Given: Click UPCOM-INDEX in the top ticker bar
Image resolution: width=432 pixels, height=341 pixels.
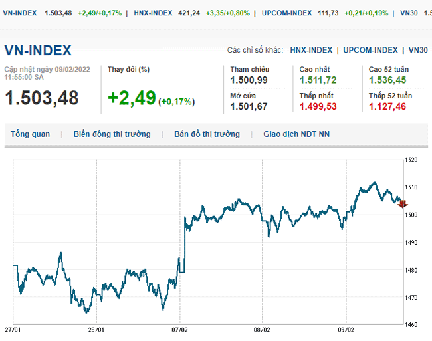Looking at the screenshot, I should [288, 13].
